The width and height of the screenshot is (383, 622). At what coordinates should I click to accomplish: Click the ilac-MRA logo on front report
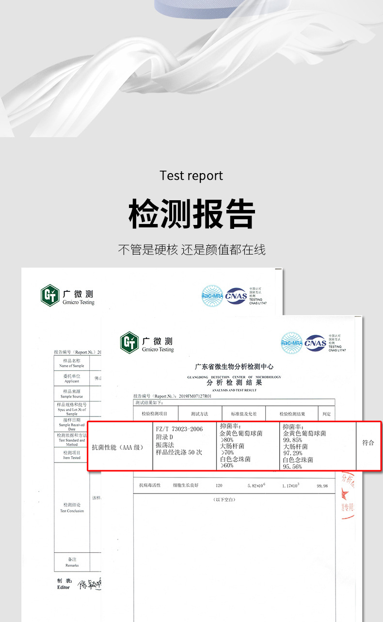point(291,343)
